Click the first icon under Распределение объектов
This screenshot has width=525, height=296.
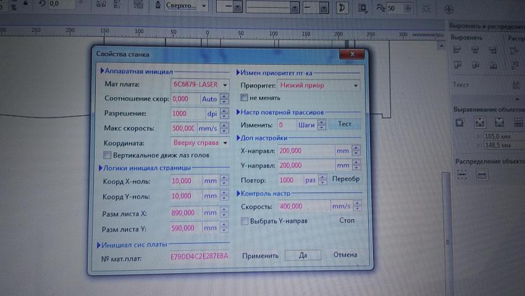coord(461,175)
